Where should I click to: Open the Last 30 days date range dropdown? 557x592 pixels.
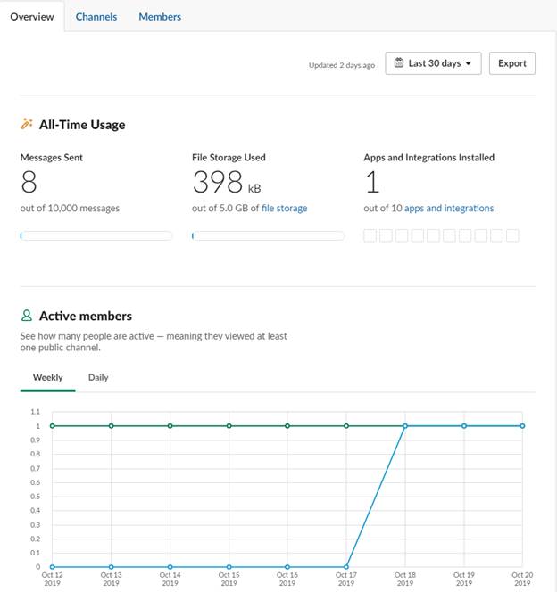click(433, 63)
